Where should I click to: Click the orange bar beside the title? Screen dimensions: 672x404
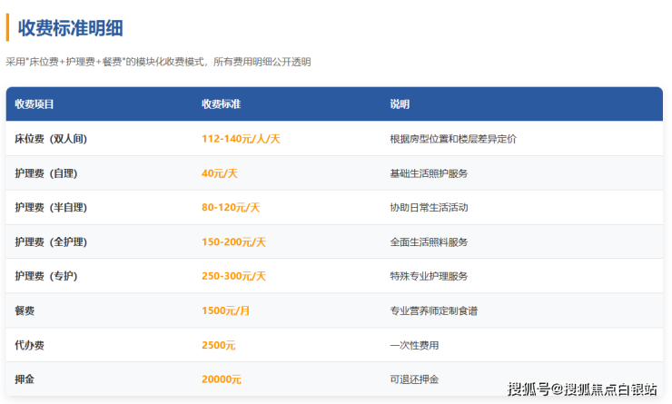tap(7, 27)
